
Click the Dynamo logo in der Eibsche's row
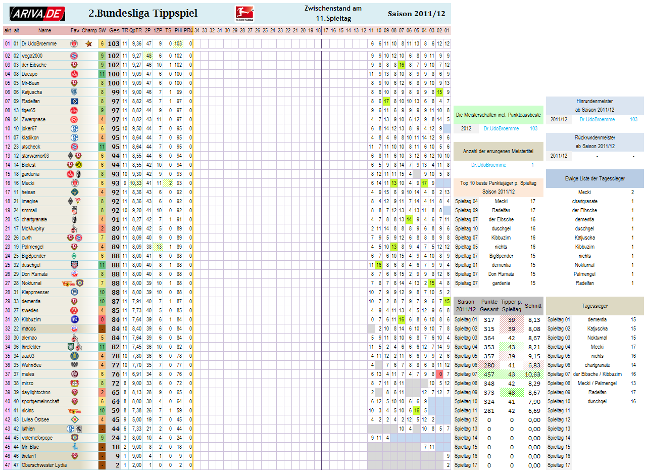click(74, 65)
